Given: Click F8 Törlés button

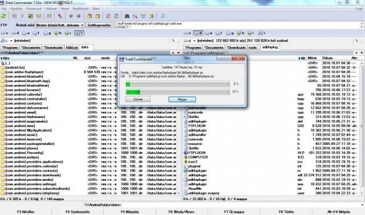Looking at the screenshot, I should (x=286, y=212).
